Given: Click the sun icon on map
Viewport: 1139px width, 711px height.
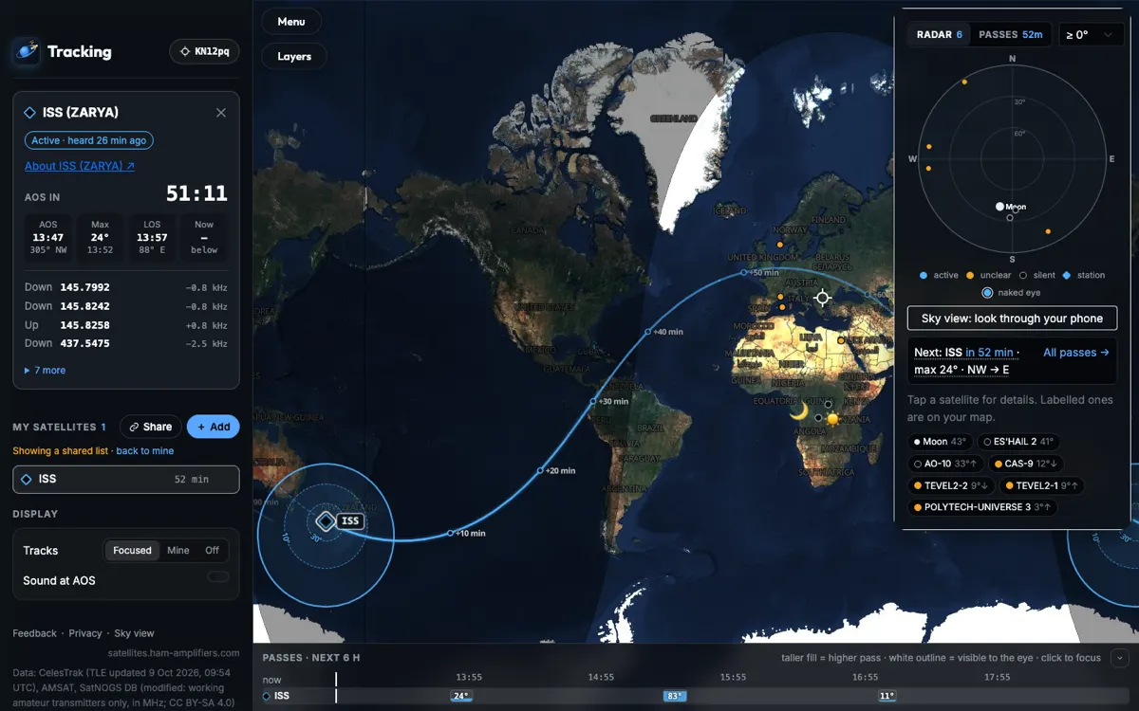Looking at the screenshot, I should pos(833,418).
